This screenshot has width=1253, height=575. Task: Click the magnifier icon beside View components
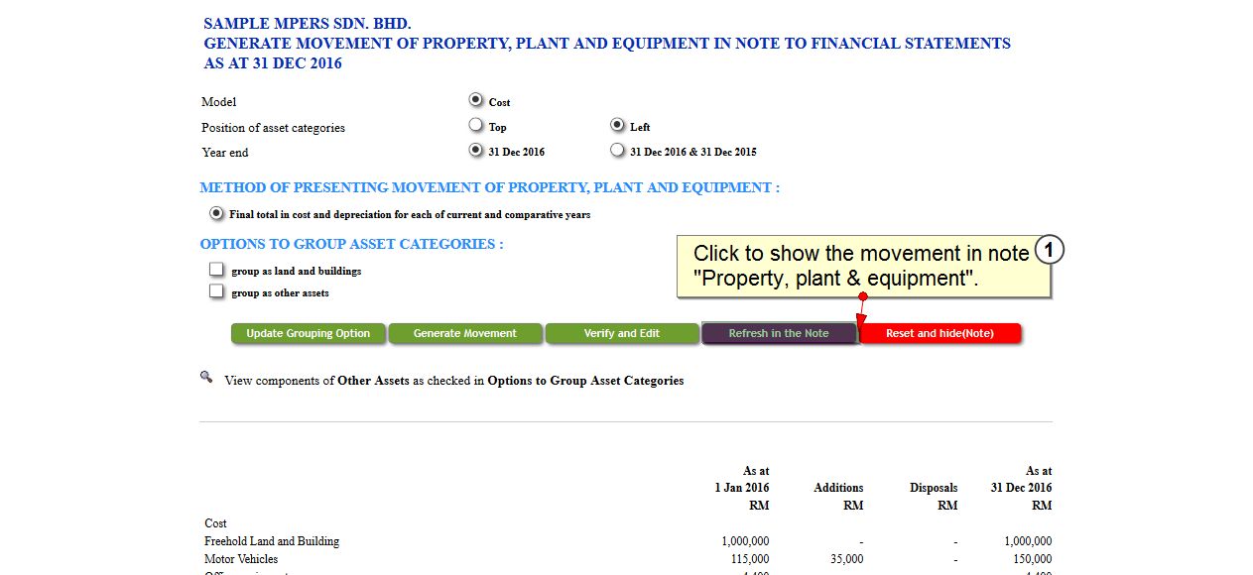point(206,377)
